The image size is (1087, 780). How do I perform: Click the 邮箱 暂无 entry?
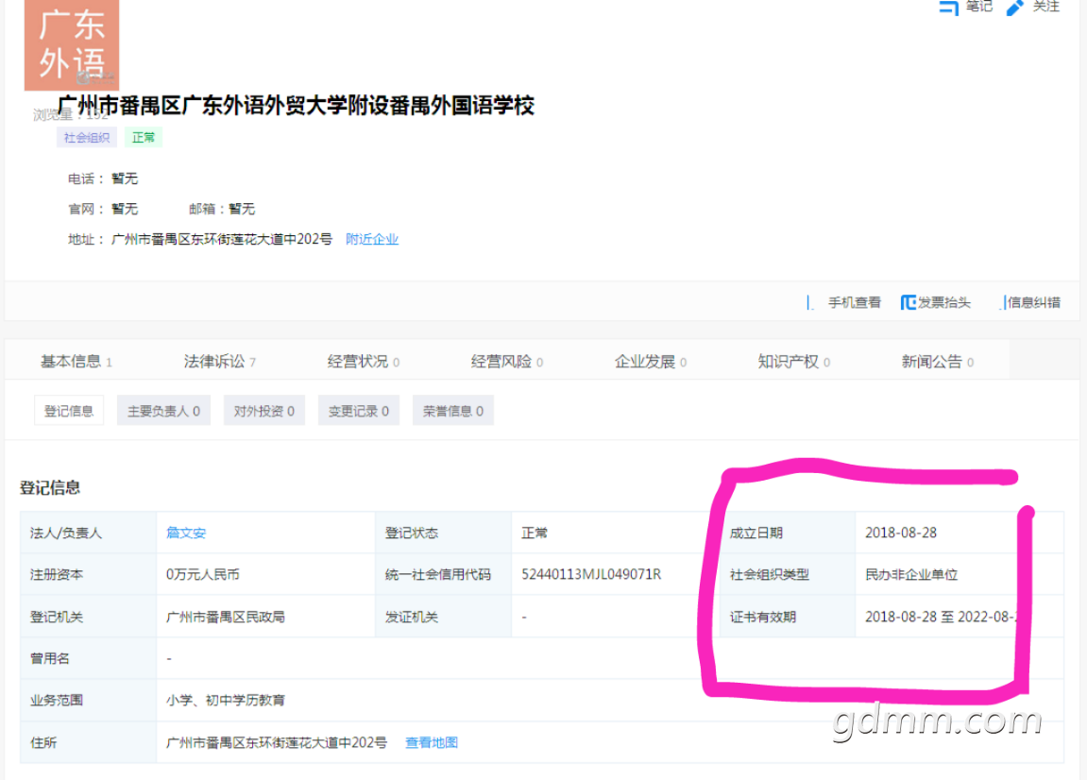[222, 209]
